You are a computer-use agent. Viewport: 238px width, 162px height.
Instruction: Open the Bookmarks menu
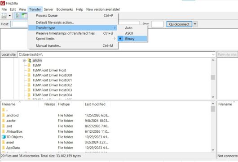[65, 9]
